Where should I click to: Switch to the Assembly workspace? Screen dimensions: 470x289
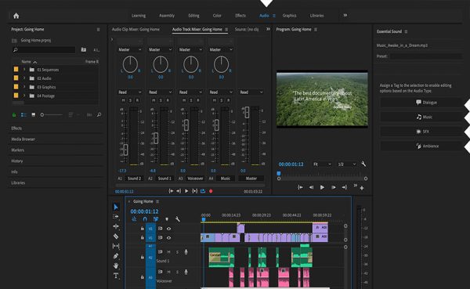click(x=167, y=16)
